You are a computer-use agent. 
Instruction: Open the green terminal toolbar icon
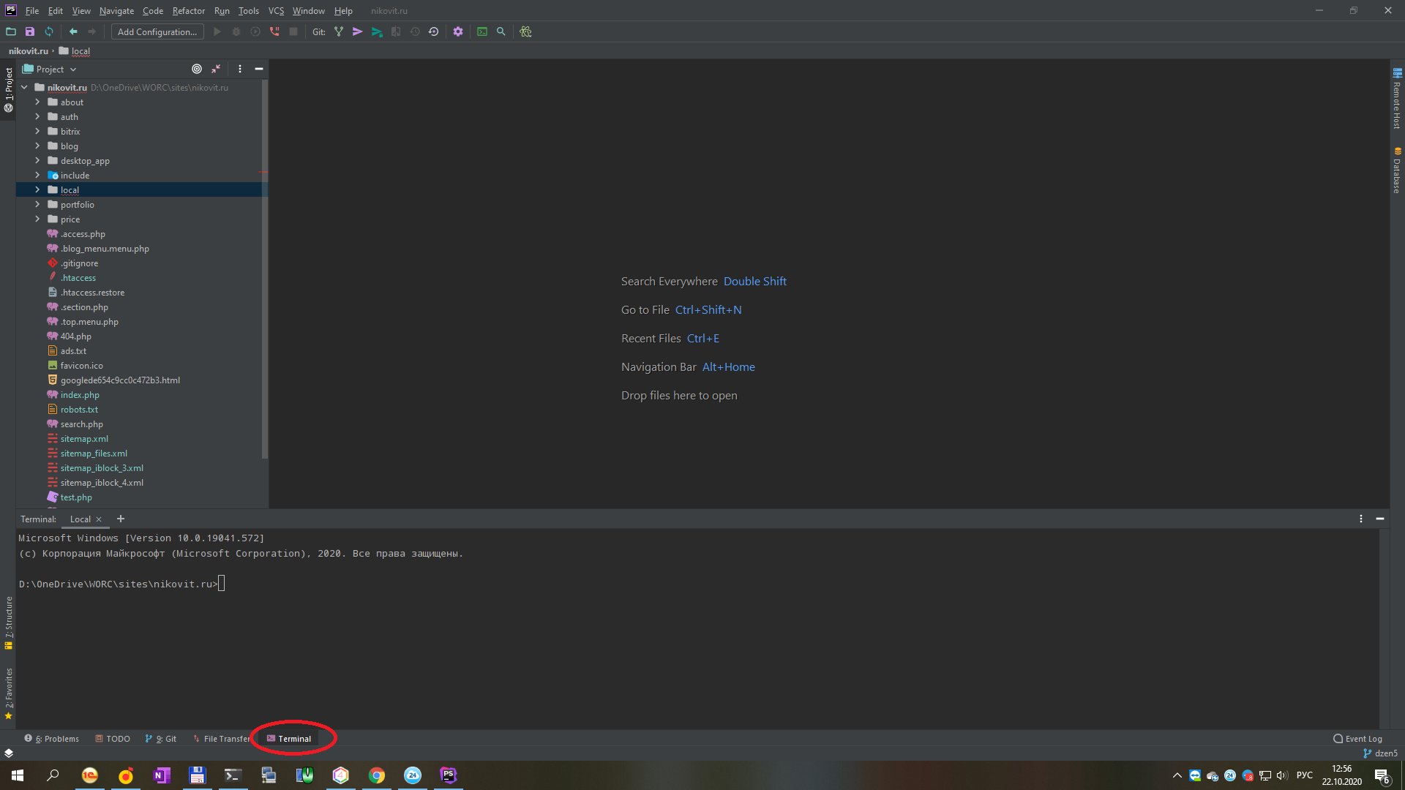point(482,31)
